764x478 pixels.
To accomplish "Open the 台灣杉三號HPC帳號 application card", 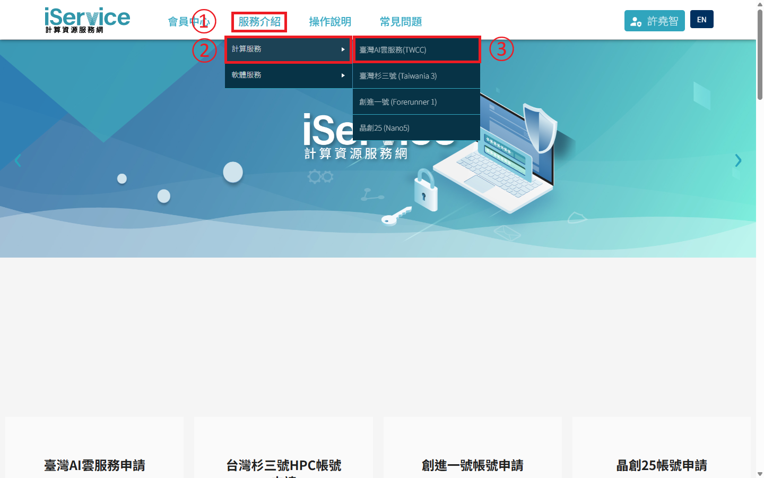I will (x=283, y=447).
